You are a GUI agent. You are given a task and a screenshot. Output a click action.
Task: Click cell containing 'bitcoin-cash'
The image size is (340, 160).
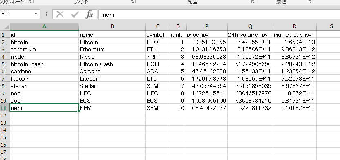44,64
